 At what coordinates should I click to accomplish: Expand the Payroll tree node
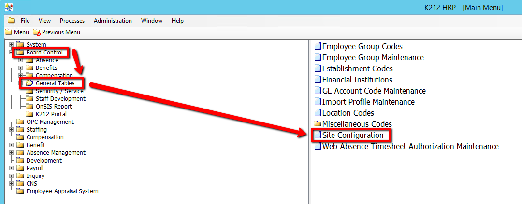(x=12, y=168)
